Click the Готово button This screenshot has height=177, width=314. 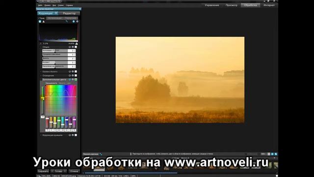point(58,171)
